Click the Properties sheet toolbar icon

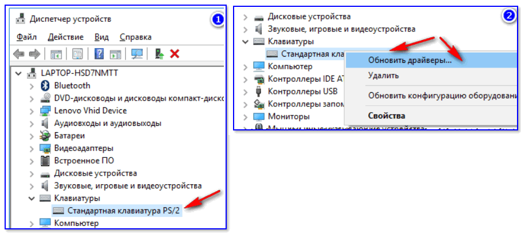click(77, 54)
